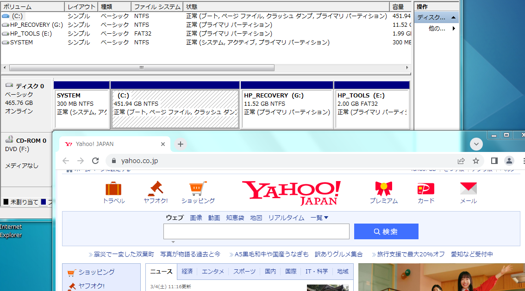Click horizontal scrollbar thumb in volume list

(x=142, y=68)
